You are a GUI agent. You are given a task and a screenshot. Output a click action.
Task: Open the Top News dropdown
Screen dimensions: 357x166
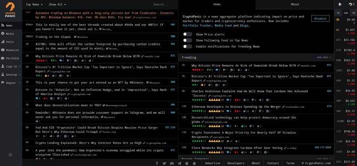tap(34, 4)
